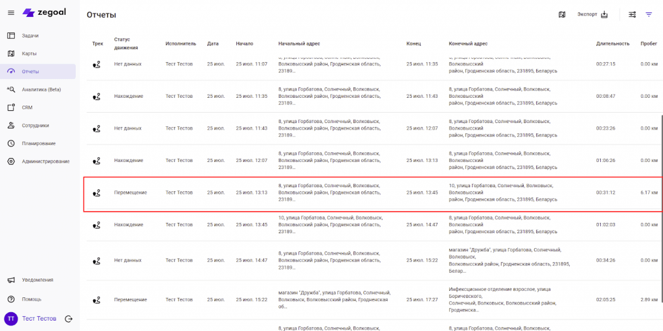
Task: Open Администрирование settings section
Action: (x=45, y=161)
